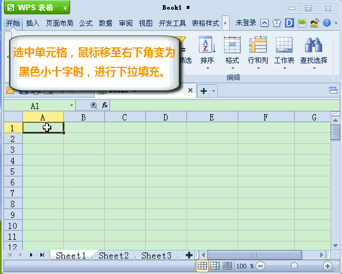This screenshot has width=342, height=274.
Task: Switch to page break preview mode
Action: (x=215, y=266)
